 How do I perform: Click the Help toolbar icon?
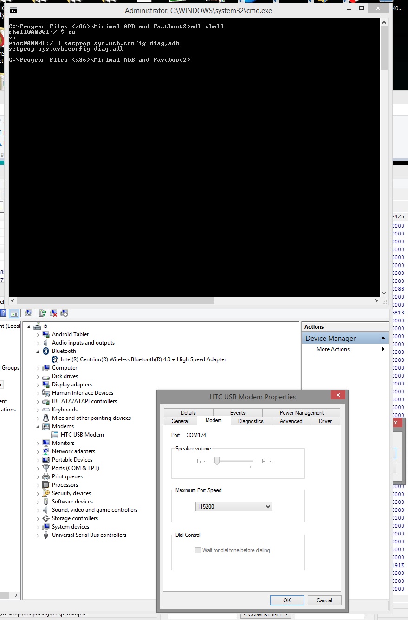click(3, 313)
